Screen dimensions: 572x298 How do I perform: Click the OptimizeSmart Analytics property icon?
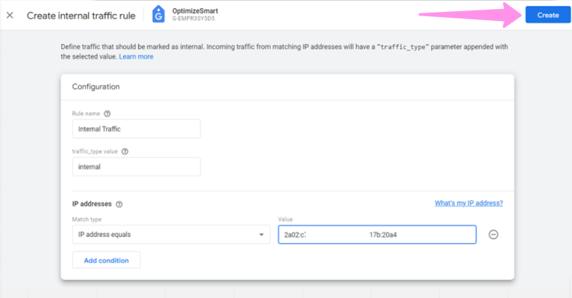click(x=158, y=15)
